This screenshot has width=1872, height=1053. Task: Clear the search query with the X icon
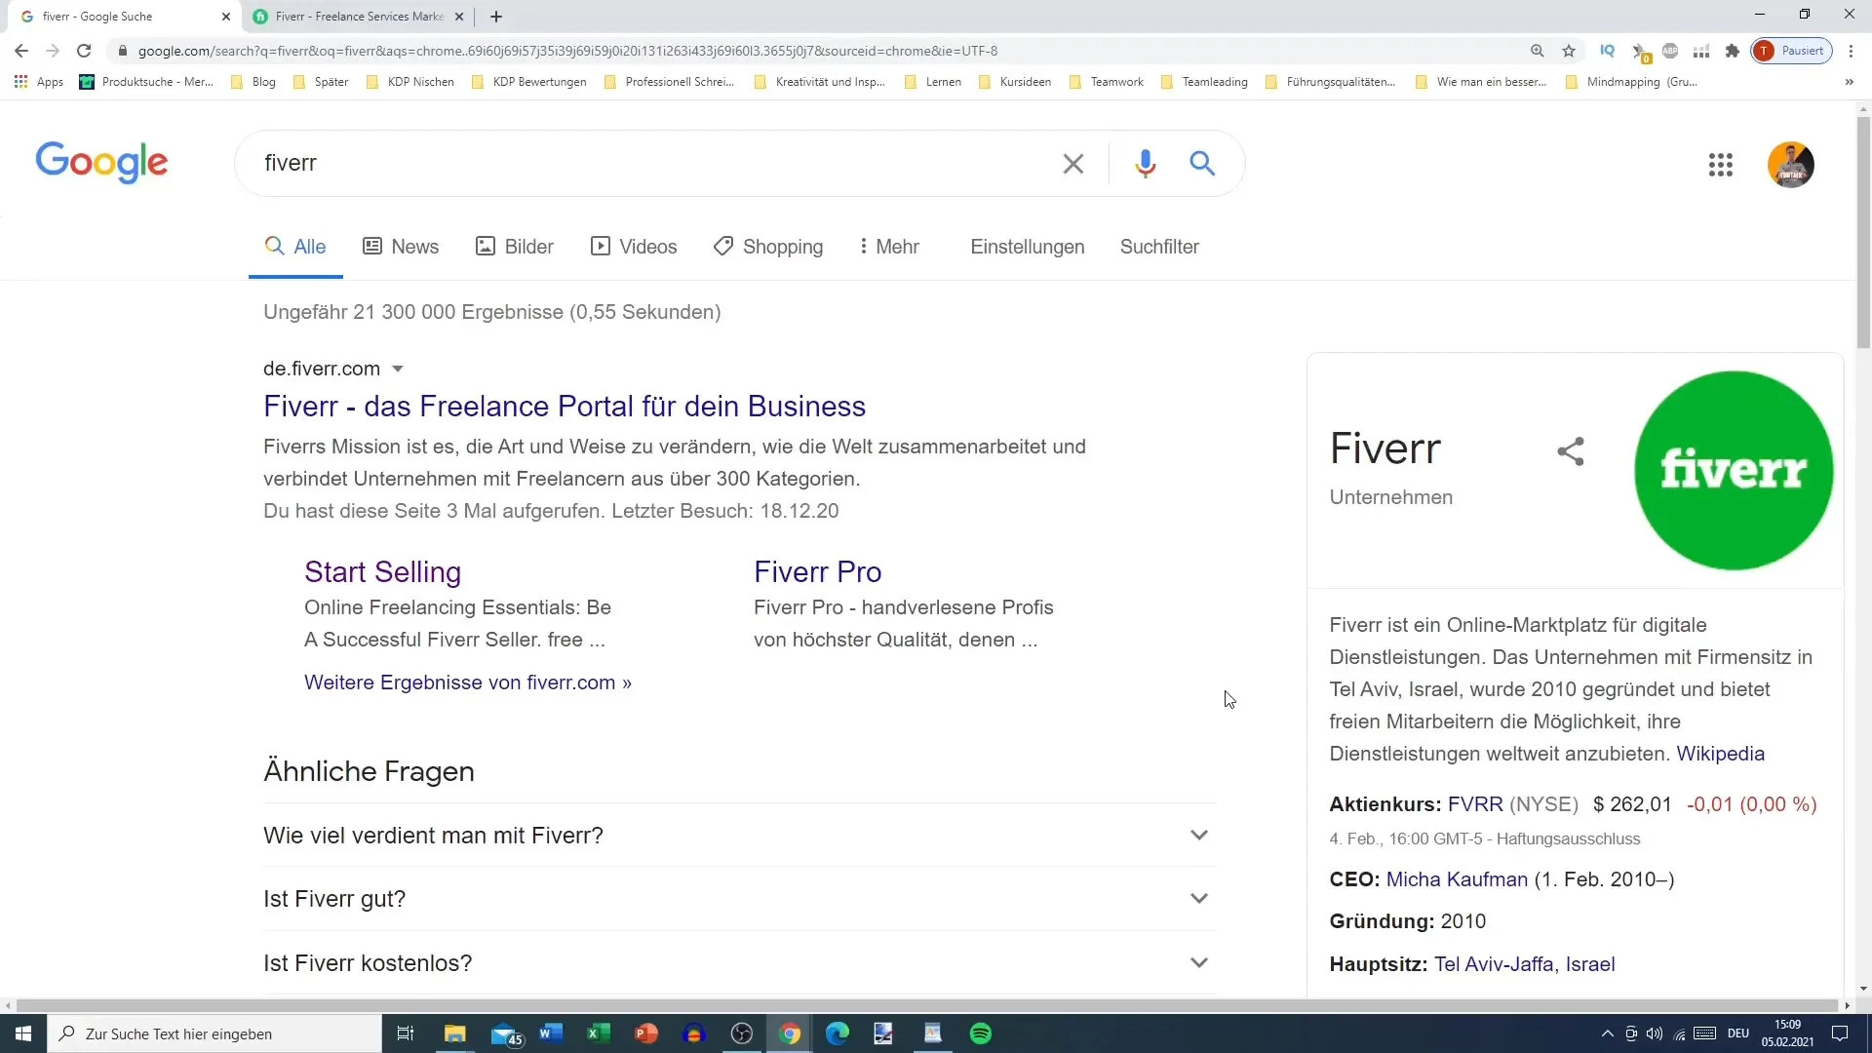coord(1072,164)
